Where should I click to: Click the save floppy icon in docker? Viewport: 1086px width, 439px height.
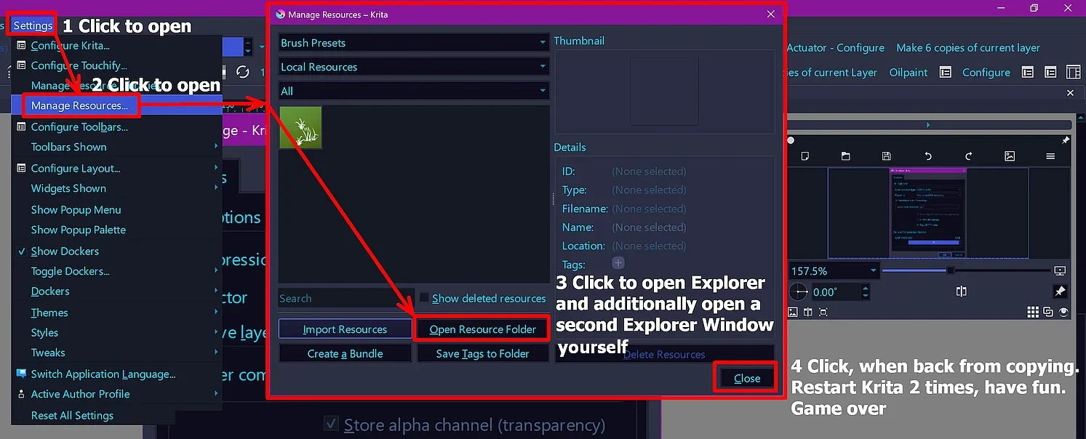point(886,156)
